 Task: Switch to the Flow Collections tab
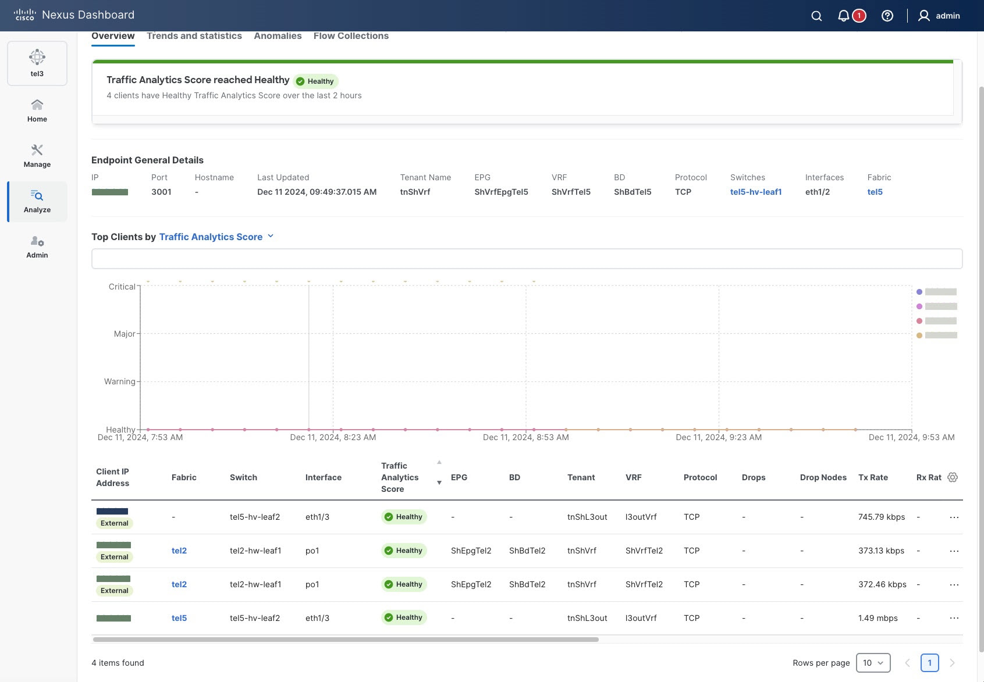tap(351, 36)
